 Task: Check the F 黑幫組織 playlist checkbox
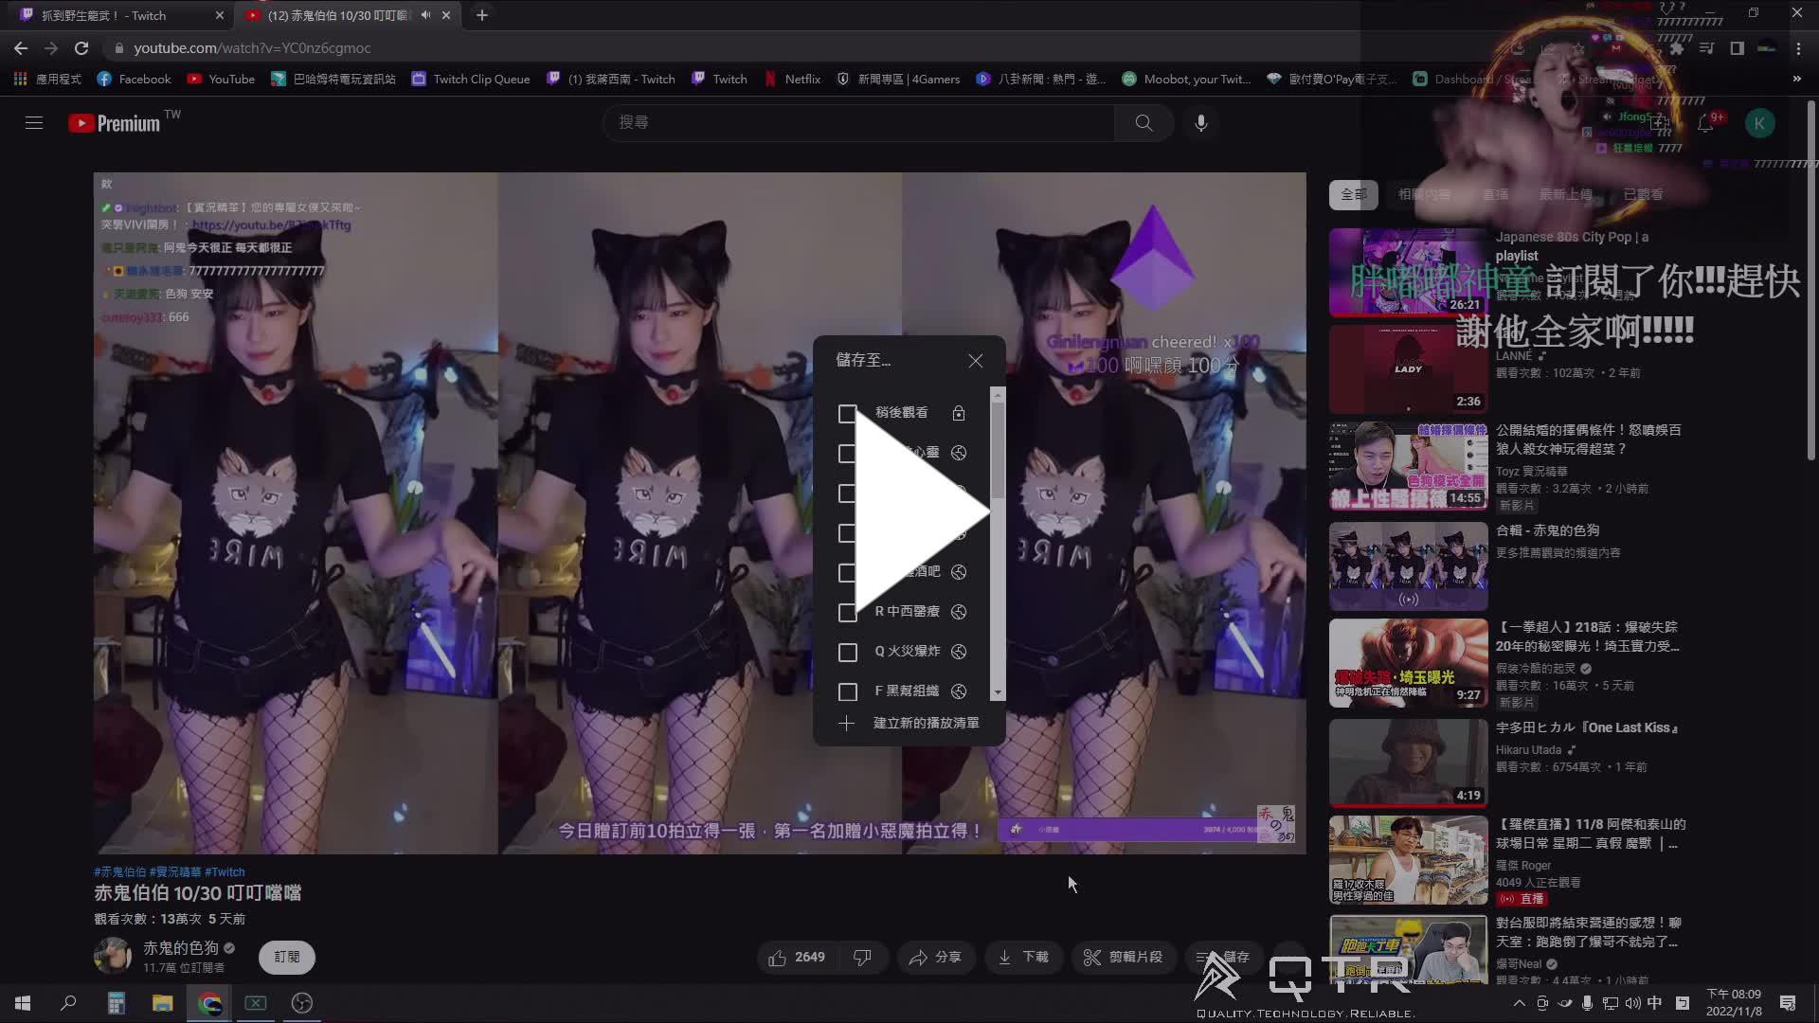847,691
